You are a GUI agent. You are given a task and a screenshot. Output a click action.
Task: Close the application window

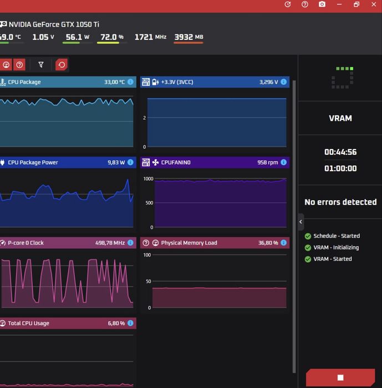374,4
